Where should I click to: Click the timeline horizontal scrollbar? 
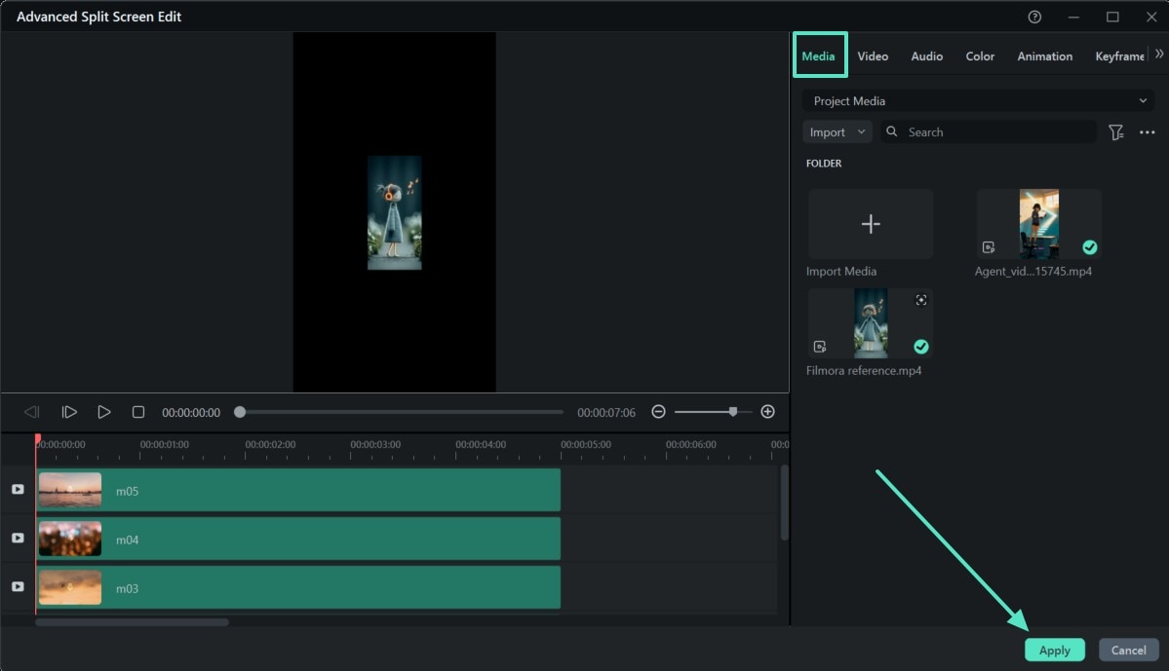pos(132,622)
